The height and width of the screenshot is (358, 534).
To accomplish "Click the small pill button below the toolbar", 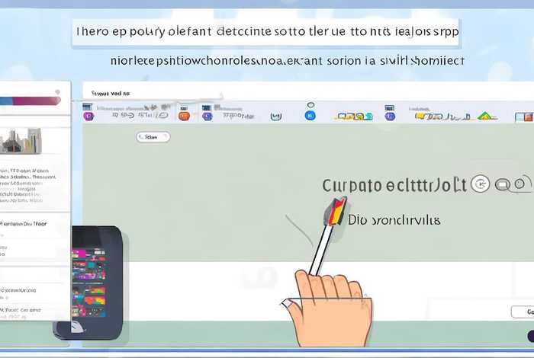I will coord(153,137).
